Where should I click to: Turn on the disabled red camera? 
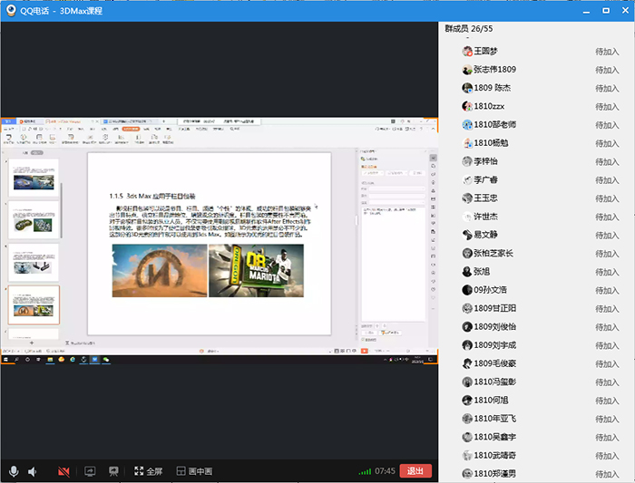click(x=63, y=471)
